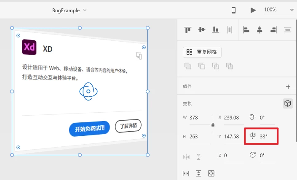Select fixed width responsive resize icon
297x180 pixels.
[x=186, y=173]
